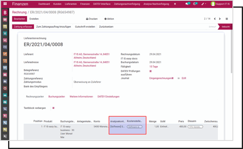This screenshot has width=243, height=149.
Task: Sort by the Steuern column header
Action: coord(192,121)
